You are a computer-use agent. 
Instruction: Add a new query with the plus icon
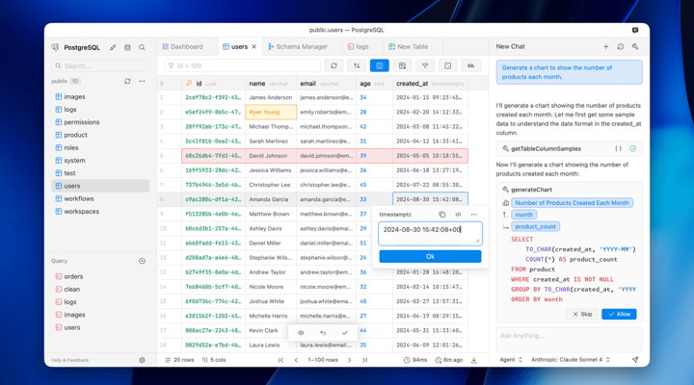[x=142, y=261]
